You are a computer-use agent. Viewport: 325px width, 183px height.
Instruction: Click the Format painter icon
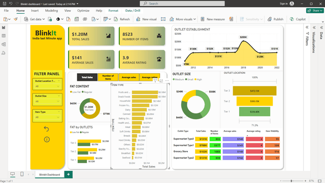point(16,19)
